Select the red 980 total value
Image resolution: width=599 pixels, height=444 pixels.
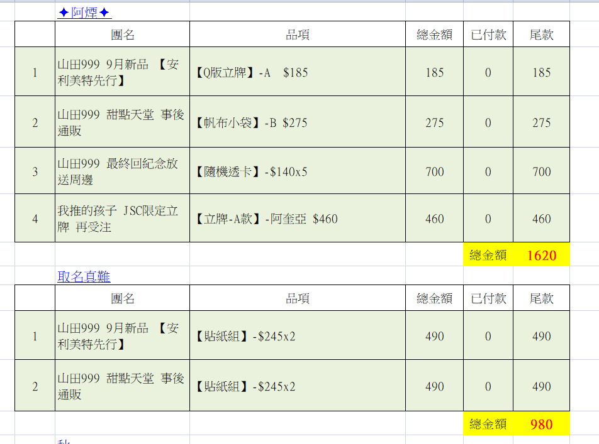(541, 424)
